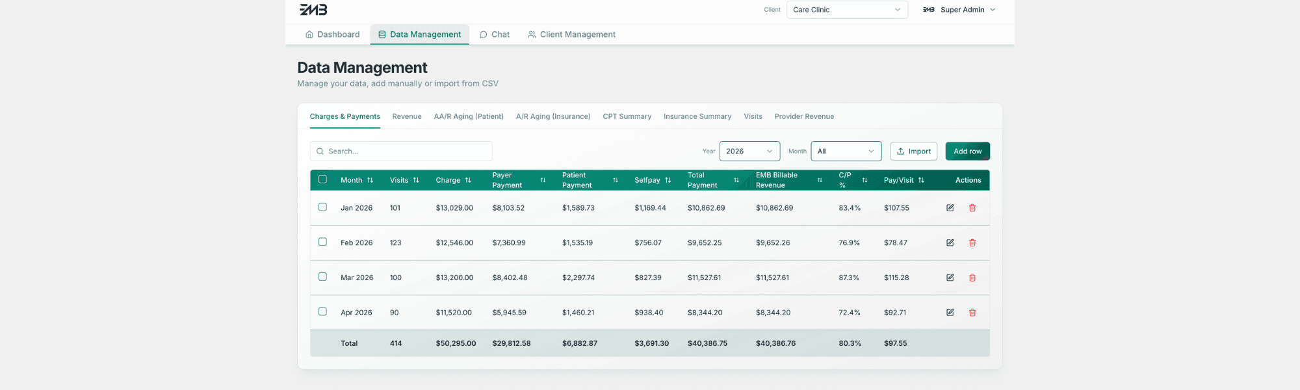Focus the Search input field

pos(401,151)
